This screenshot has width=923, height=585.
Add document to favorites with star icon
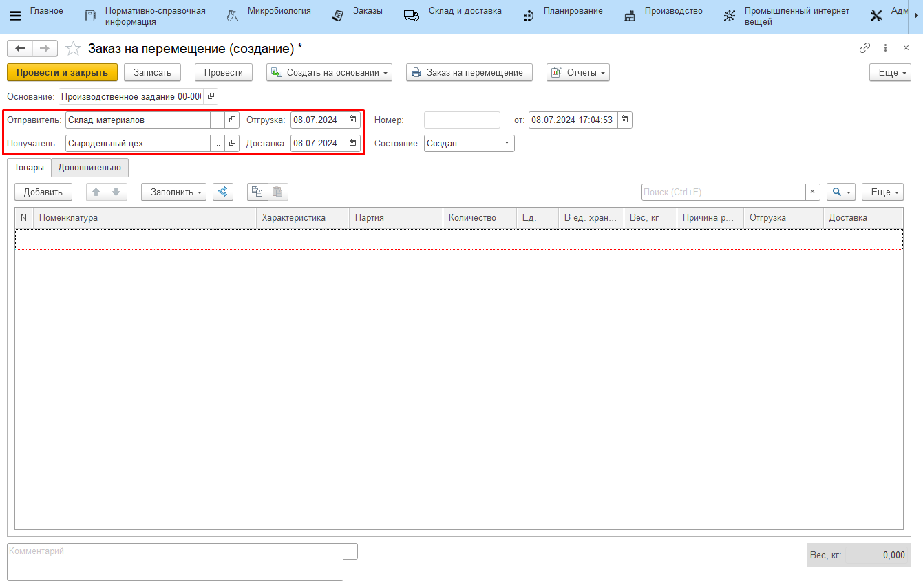[x=73, y=49]
